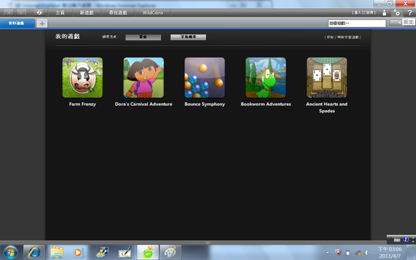416x260 pixels.
Task: Click the Windows Start orb
Action: click(x=10, y=252)
